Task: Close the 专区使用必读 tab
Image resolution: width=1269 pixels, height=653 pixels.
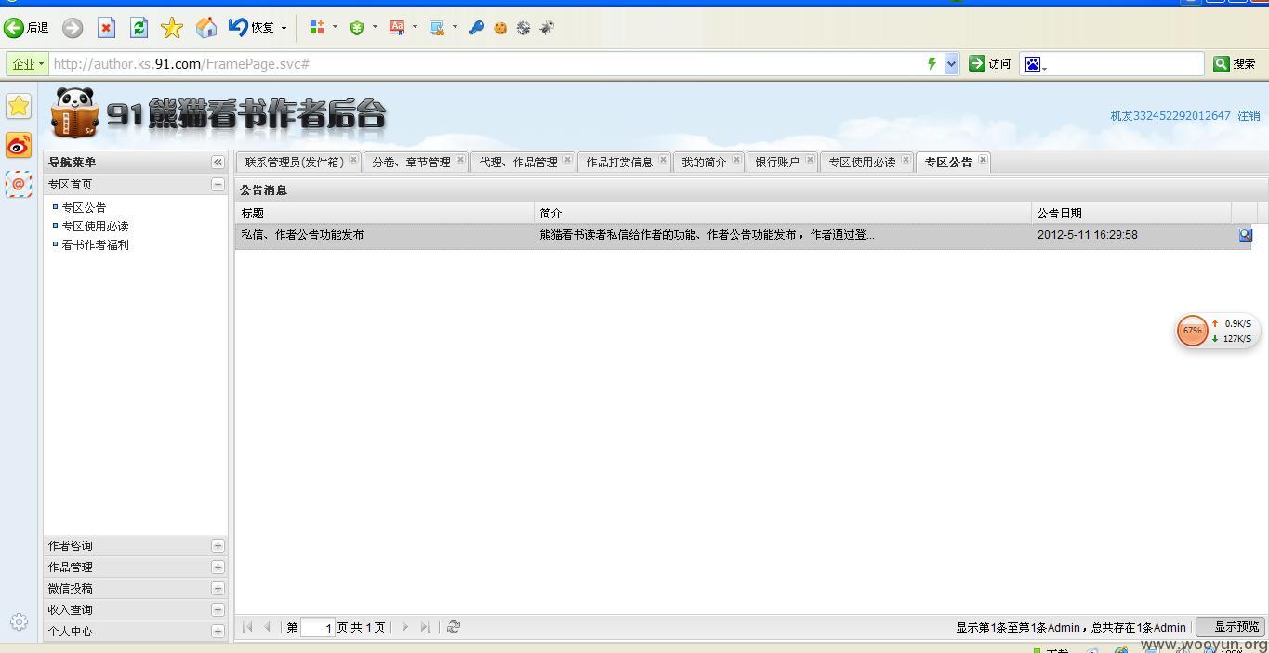Action: tap(905, 159)
